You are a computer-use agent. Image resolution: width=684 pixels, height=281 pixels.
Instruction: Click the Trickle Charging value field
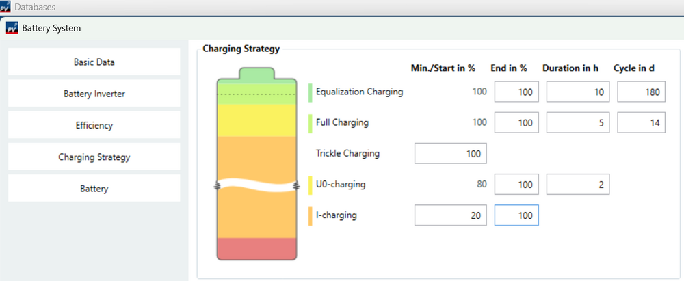451,154
